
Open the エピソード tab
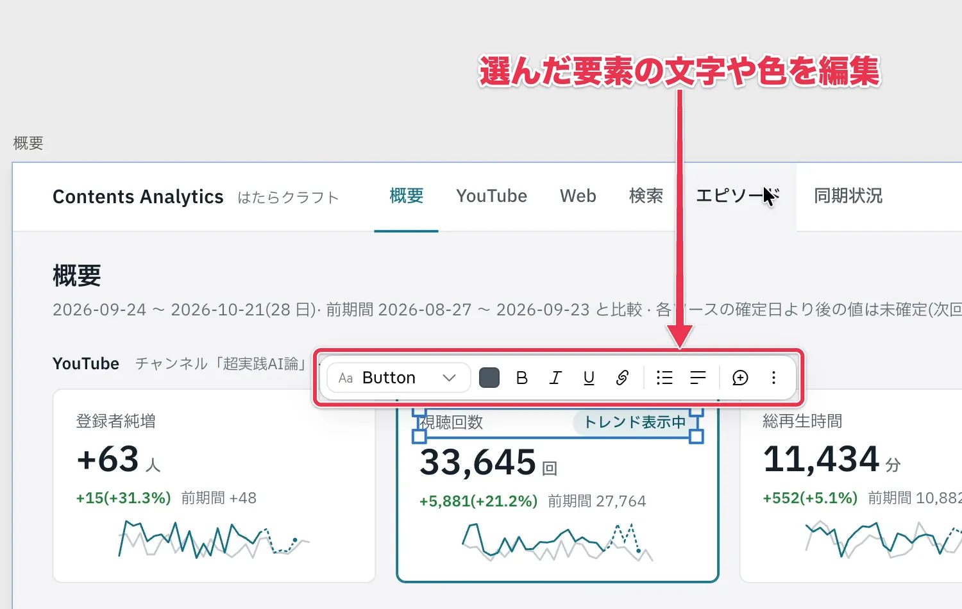738,196
